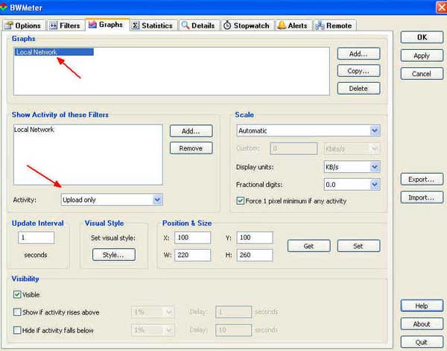Click the Options tab wrench icon
This screenshot has width=447, height=351.
pyautogui.click(x=9, y=25)
